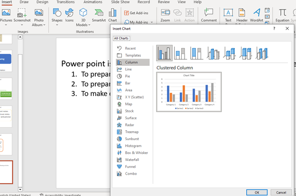Click the dialog Help question mark
The height and width of the screenshot is (196, 296).
pos(274,28)
